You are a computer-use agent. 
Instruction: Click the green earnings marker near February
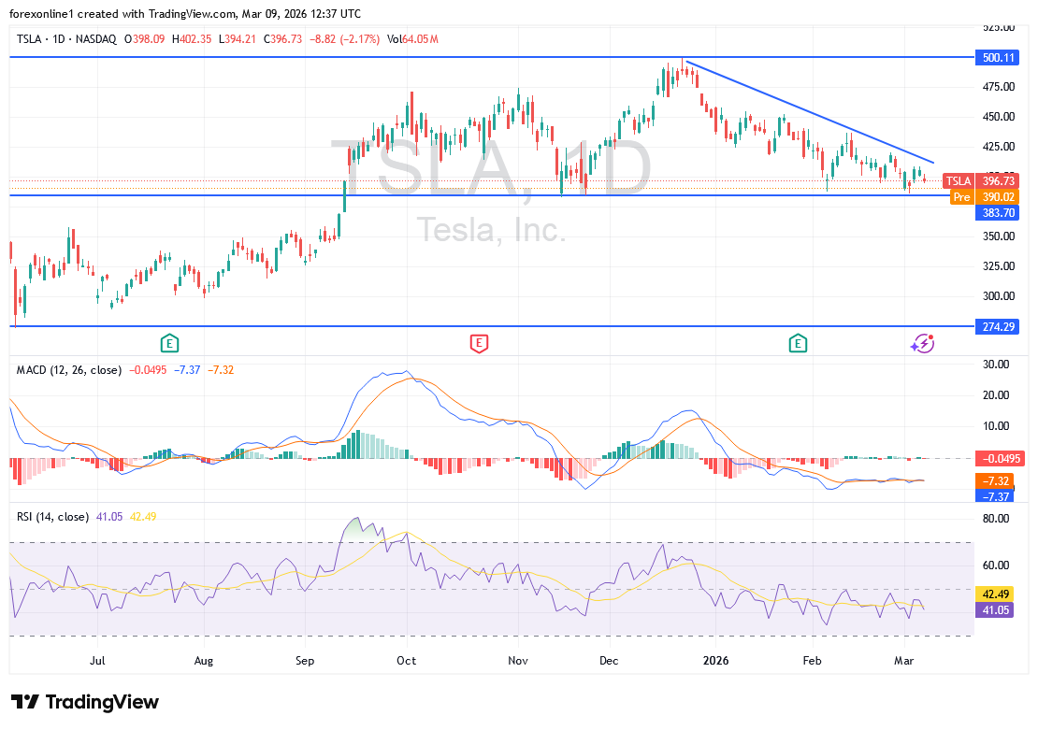(x=798, y=343)
